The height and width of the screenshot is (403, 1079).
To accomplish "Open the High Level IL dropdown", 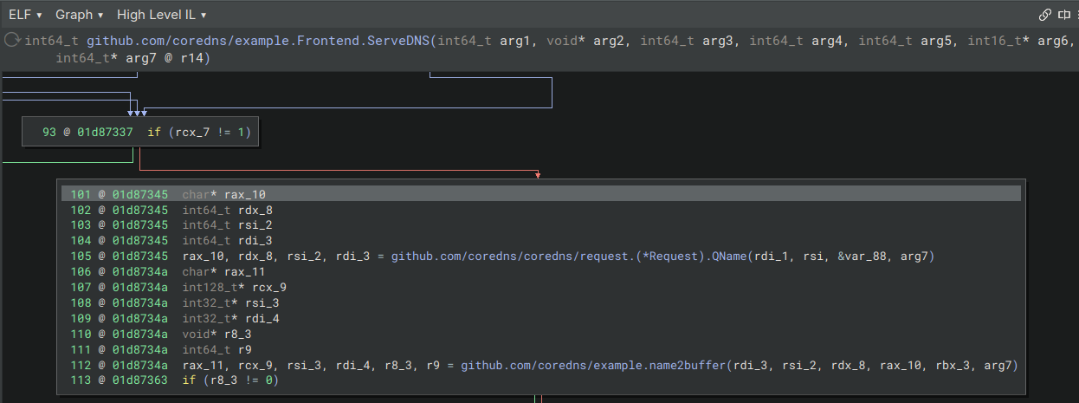I will [x=161, y=15].
